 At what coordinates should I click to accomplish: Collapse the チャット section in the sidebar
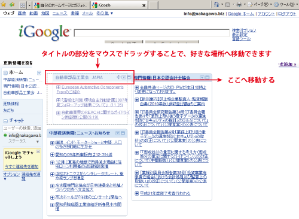tap(5, 121)
